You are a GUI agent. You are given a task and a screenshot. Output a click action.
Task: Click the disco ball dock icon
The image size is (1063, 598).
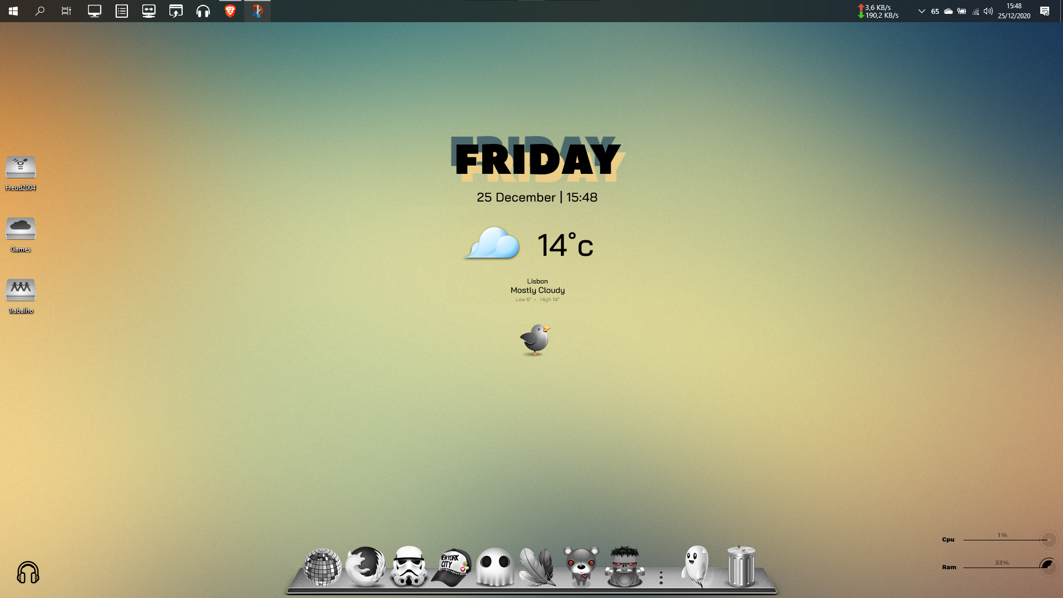pos(322,567)
